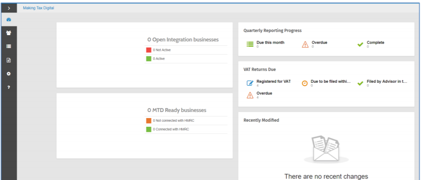Open Due to be filed within entry
The width and height of the screenshot is (436, 180).
point(330,81)
